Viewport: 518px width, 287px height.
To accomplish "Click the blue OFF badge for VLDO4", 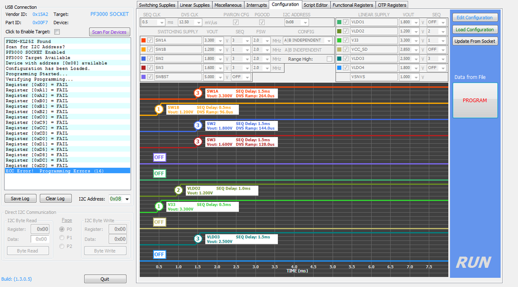I will 159,255.
